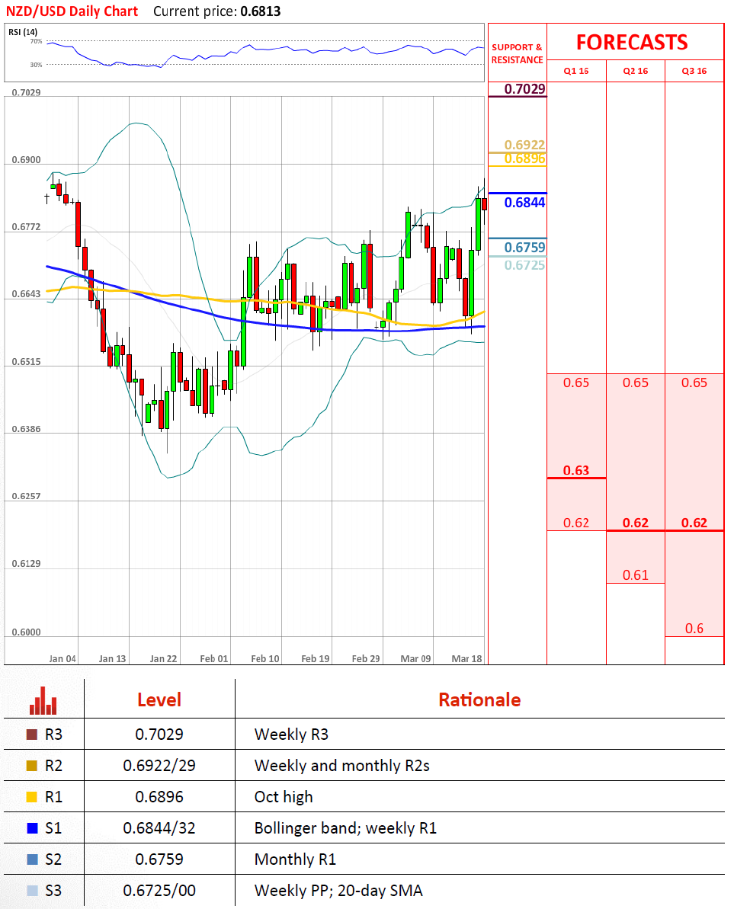Click the 0.7029 resistance level label

point(524,88)
